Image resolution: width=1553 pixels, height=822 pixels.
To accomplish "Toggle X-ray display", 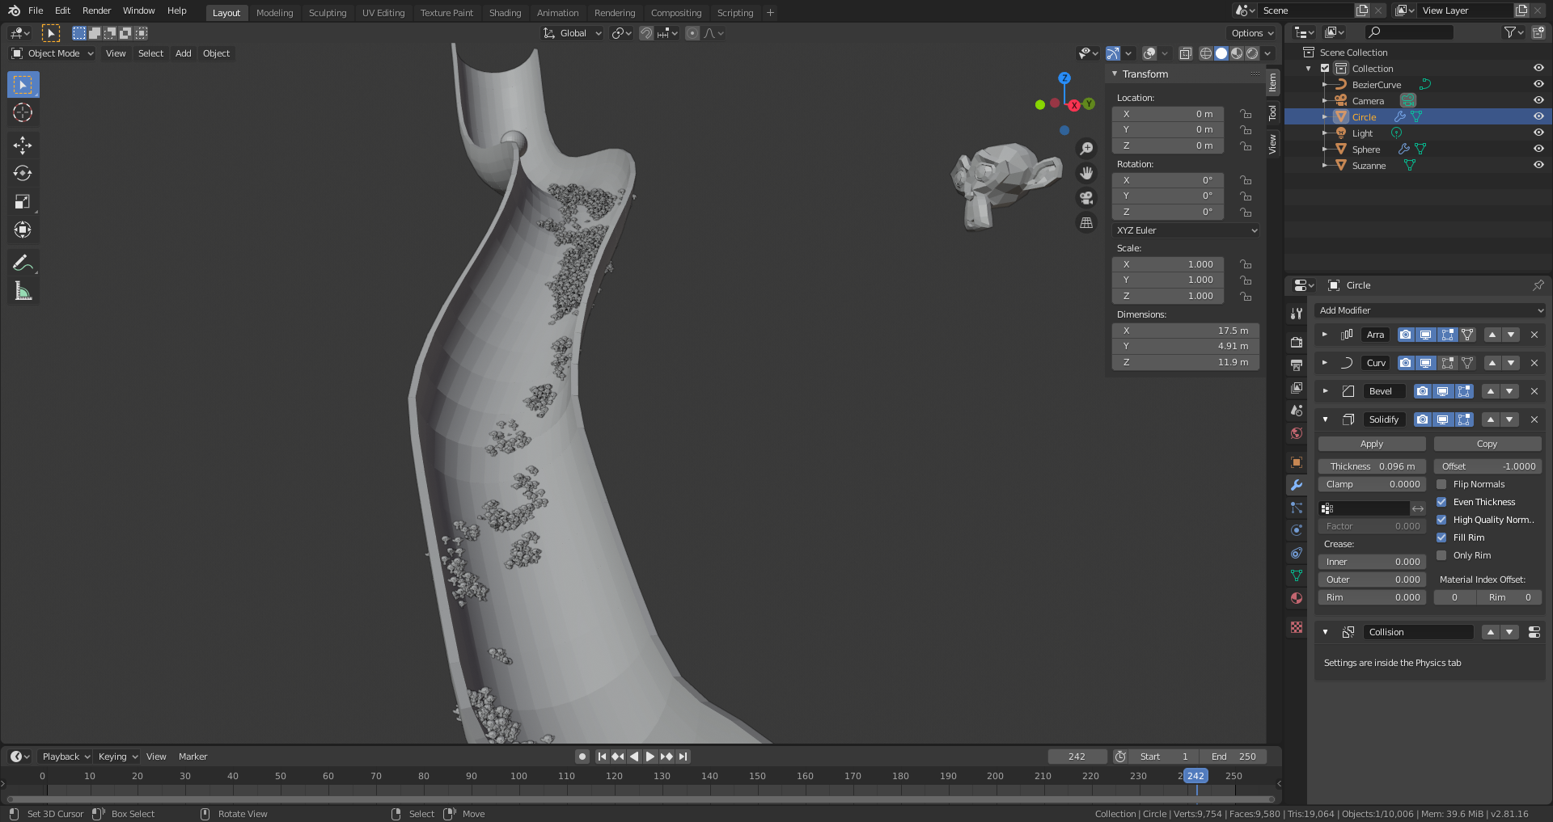I will coord(1185,53).
